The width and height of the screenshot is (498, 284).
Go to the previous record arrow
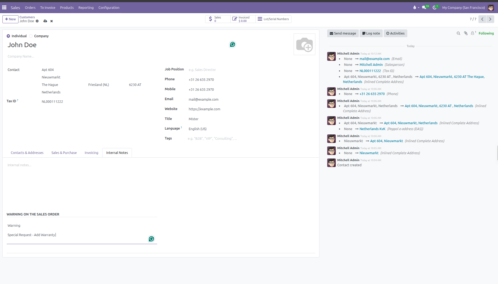(482, 19)
